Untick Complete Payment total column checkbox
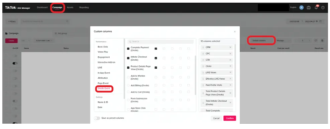This screenshot has width=330, height=129. (156, 49)
